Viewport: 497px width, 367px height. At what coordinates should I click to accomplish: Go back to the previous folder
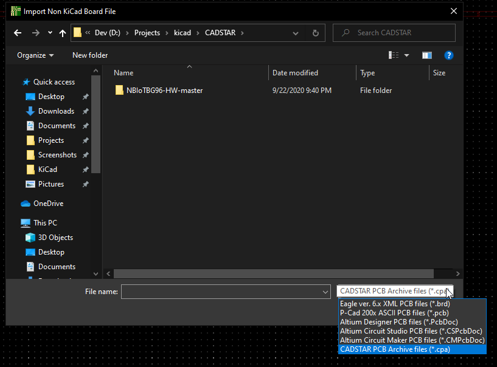[x=18, y=33]
